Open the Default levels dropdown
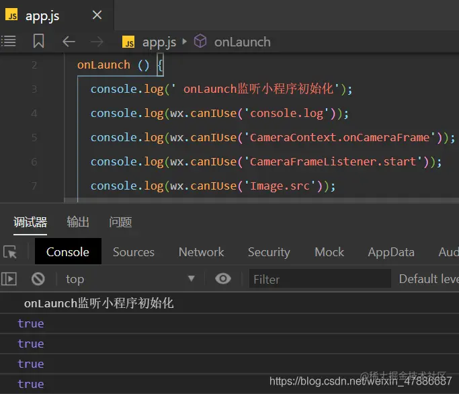Screen dimensions: 459x394 coord(429,279)
